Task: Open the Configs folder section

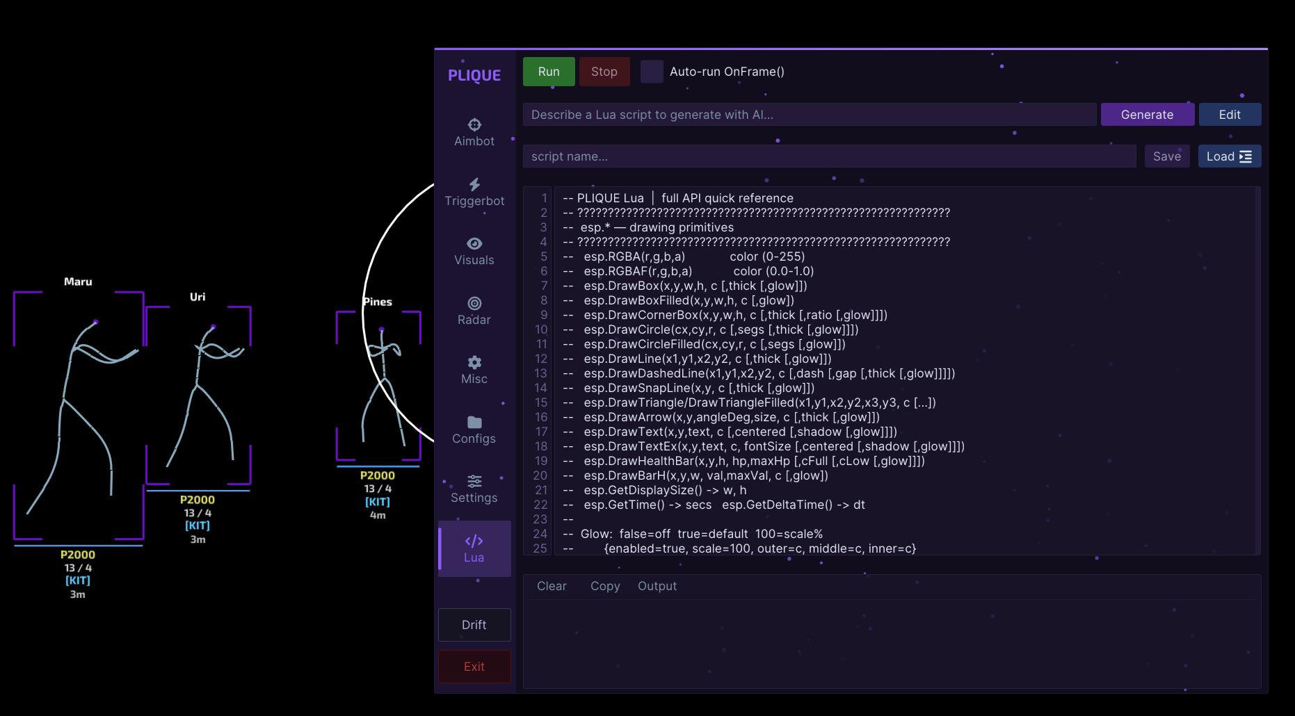Action: click(x=474, y=430)
